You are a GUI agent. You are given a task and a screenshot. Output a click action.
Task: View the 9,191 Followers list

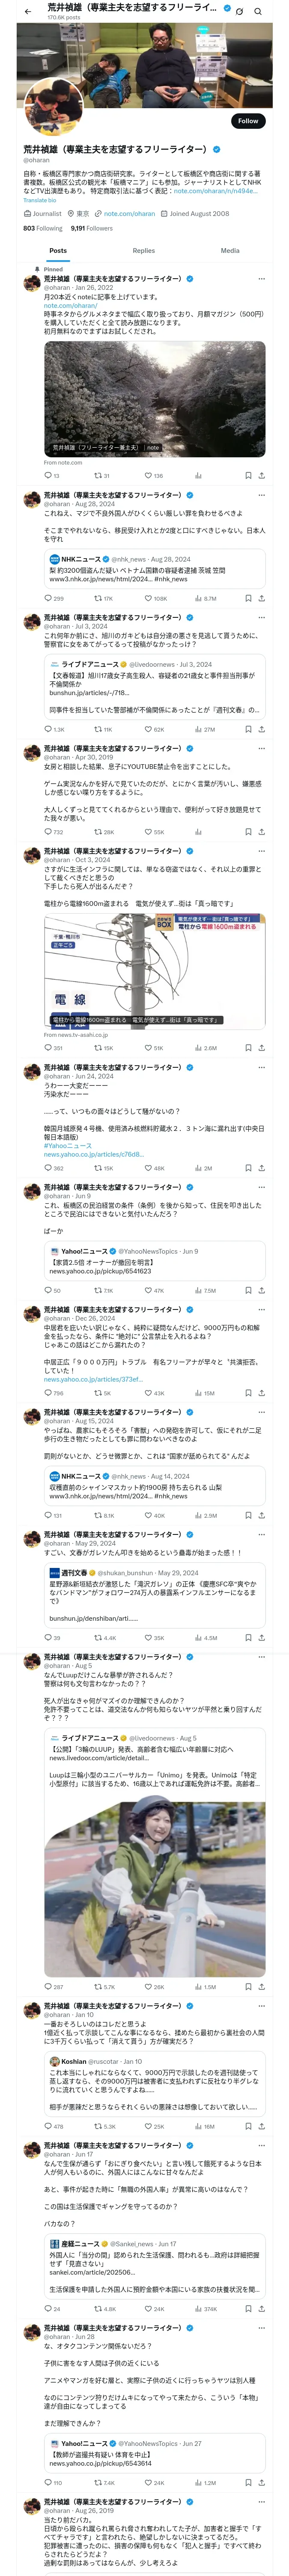(x=92, y=228)
